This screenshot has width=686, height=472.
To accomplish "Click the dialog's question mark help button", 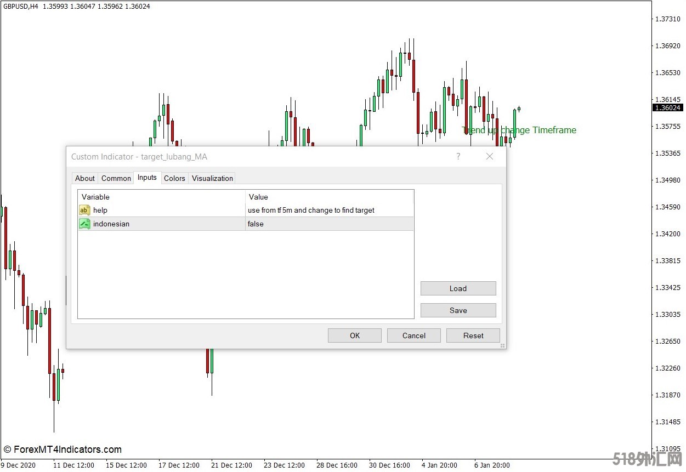I will pos(458,157).
